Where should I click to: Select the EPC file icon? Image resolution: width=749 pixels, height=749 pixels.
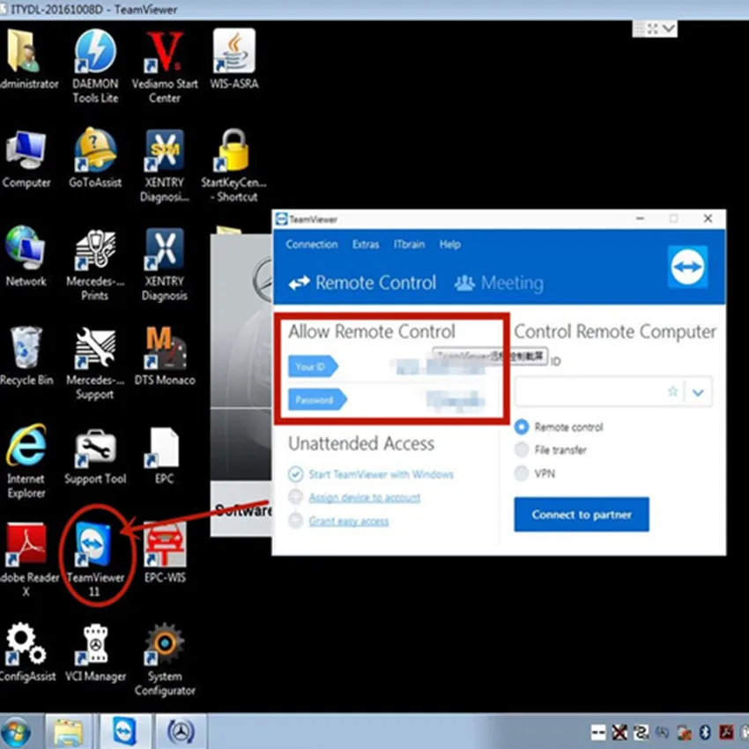tap(162, 447)
